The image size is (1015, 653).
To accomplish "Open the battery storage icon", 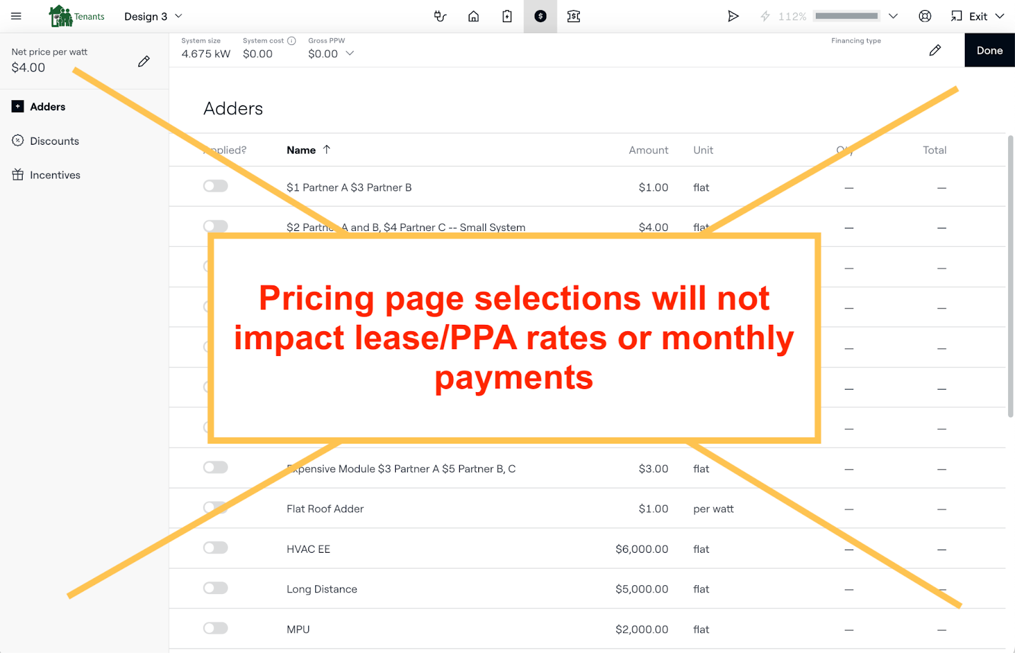I will [x=507, y=16].
